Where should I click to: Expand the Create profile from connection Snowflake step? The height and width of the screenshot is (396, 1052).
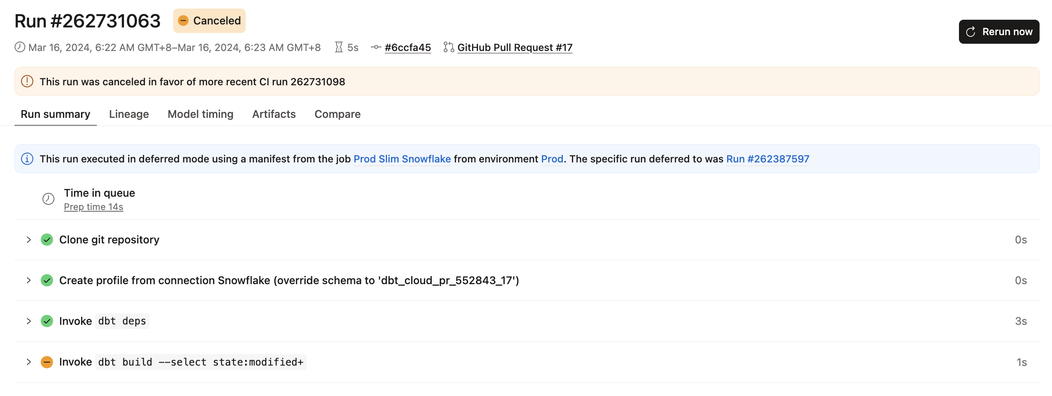point(29,280)
